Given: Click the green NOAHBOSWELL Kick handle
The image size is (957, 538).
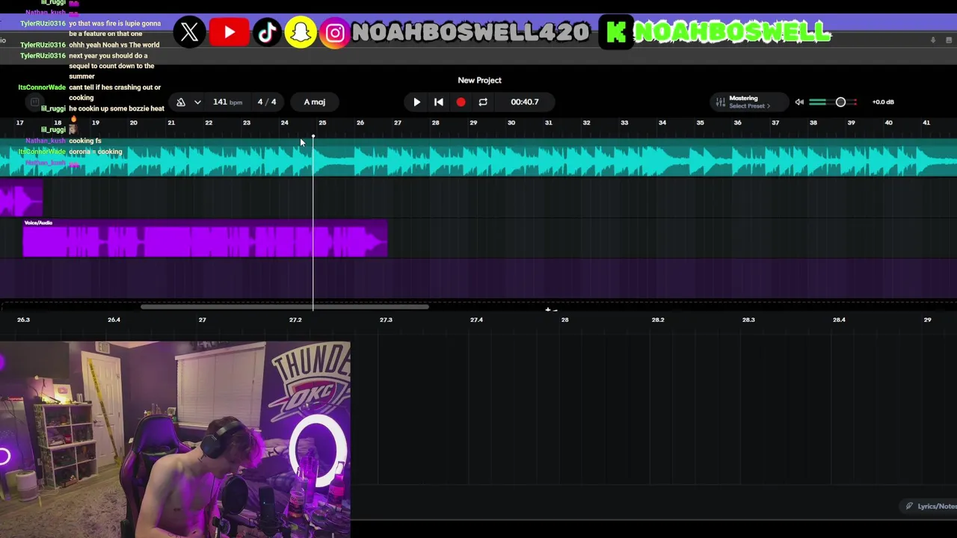Looking at the screenshot, I should pos(733,32).
